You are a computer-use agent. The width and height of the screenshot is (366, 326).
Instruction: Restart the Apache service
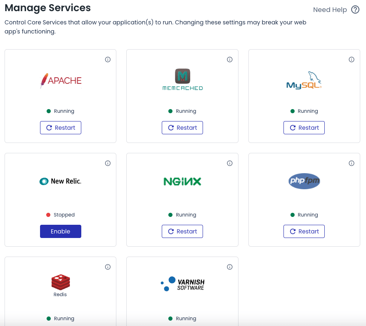pyautogui.click(x=61, y=128)
